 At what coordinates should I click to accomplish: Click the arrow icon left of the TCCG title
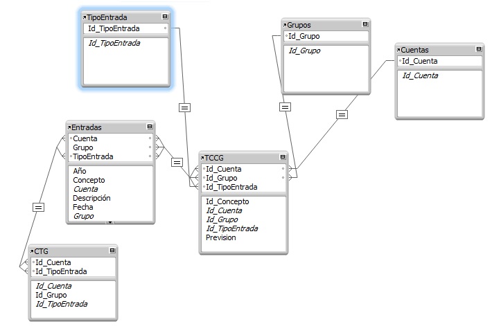pyautogui.click(x=203, y=158)
